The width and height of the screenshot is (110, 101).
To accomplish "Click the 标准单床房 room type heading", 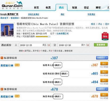I will [10, 58].
